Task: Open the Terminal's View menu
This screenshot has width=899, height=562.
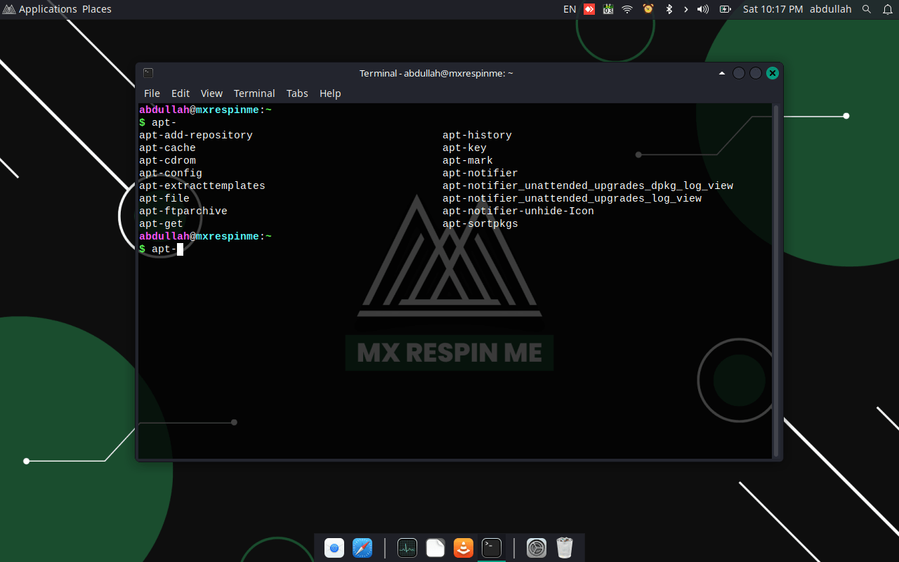Action: (211, 93)
